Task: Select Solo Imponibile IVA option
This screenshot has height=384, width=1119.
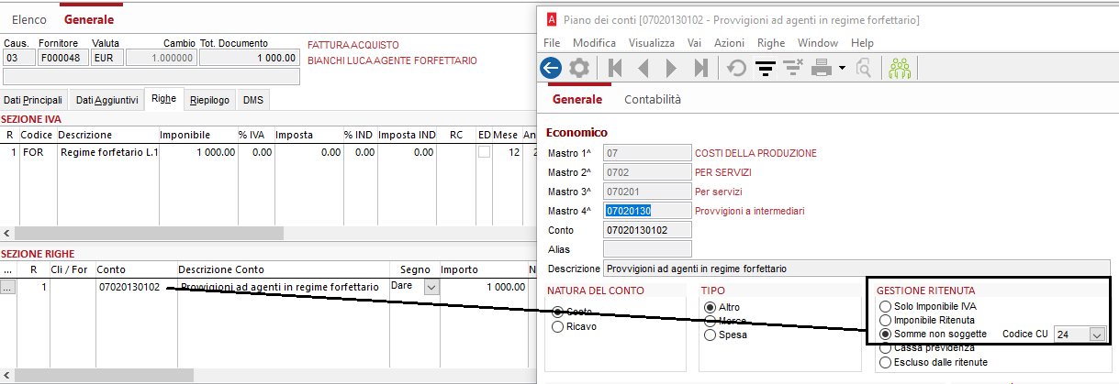Action: coord(885,306)
